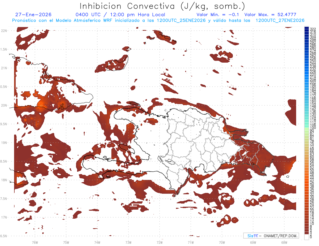Click the "73W" longitude axis label
This screenshot has height=246, width=319.
click(x=128, y=242)
